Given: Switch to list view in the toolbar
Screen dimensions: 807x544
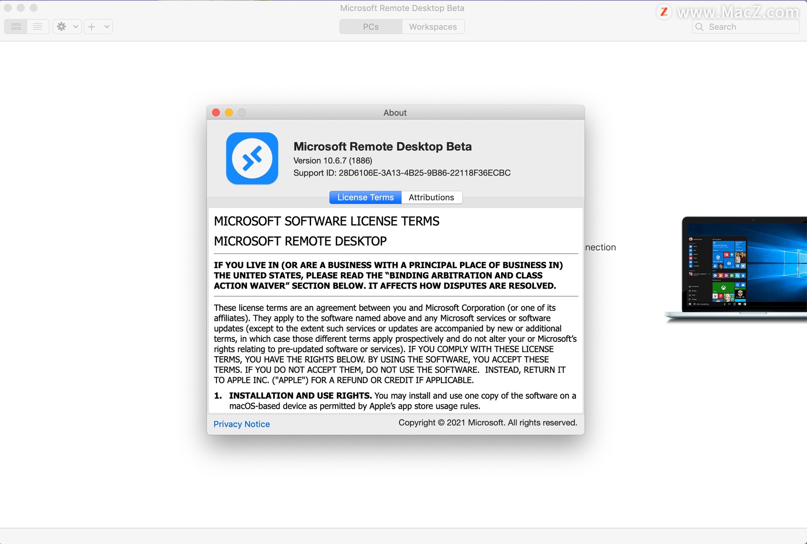Looking at the screenshot, I should click(38, 26).
